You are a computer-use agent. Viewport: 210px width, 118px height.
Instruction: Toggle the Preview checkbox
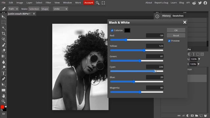(169, 41)
